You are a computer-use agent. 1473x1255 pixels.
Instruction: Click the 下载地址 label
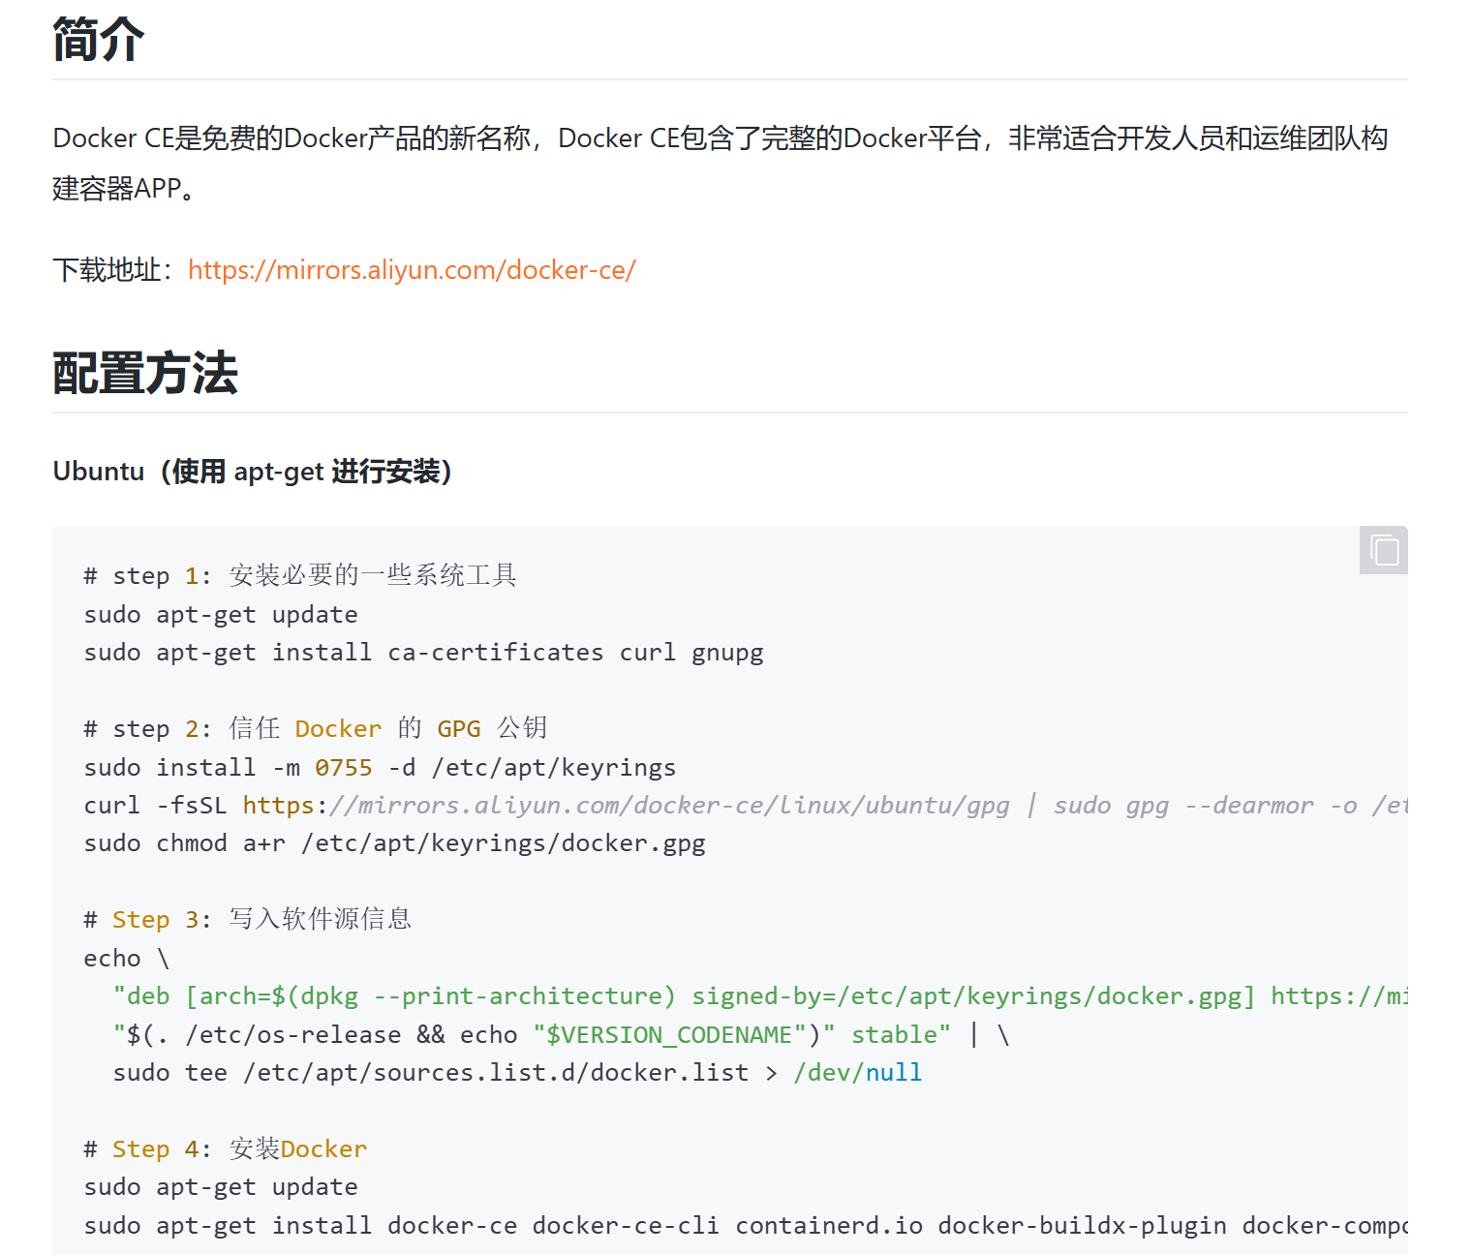pyautogui.click(x=113, y=270)
